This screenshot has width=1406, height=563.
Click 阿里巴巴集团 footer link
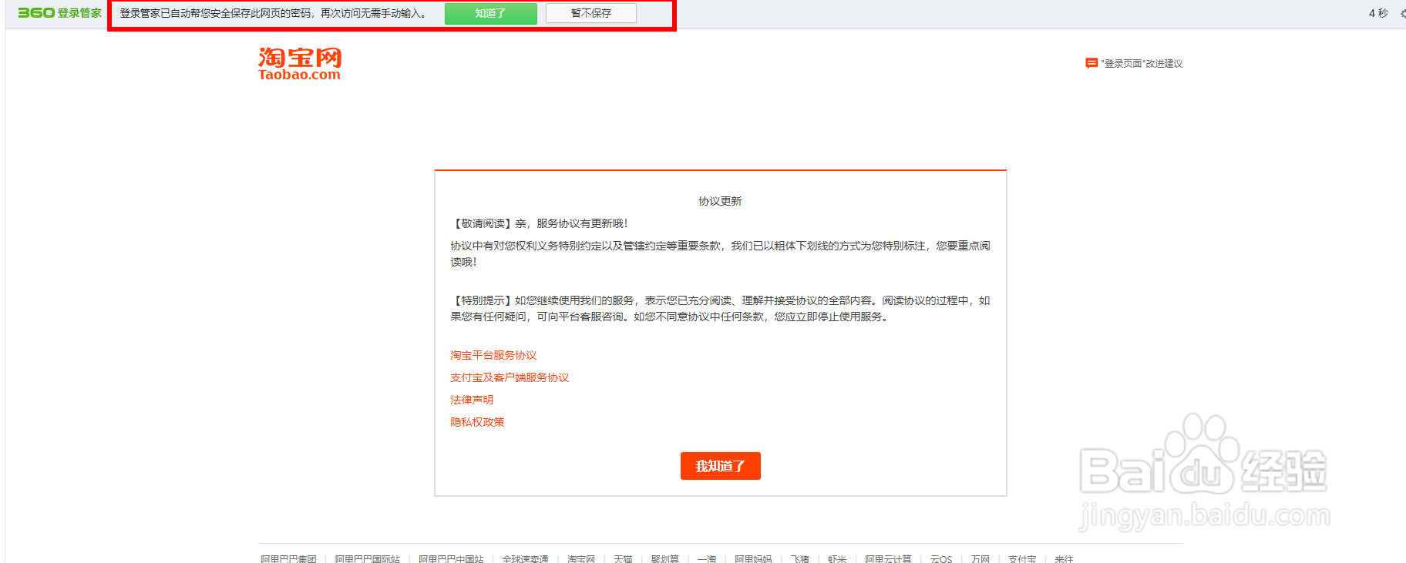pos(288,558)
